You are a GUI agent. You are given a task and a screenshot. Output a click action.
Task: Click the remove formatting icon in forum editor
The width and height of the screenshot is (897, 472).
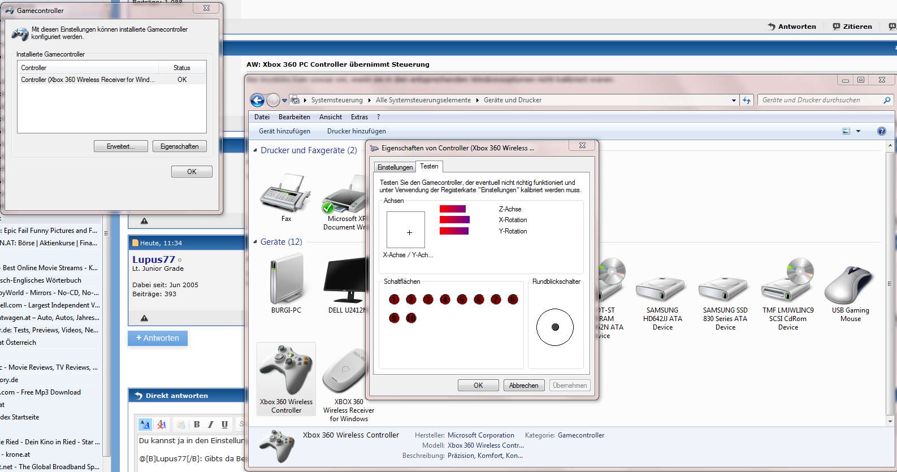[x=162, y=425]
